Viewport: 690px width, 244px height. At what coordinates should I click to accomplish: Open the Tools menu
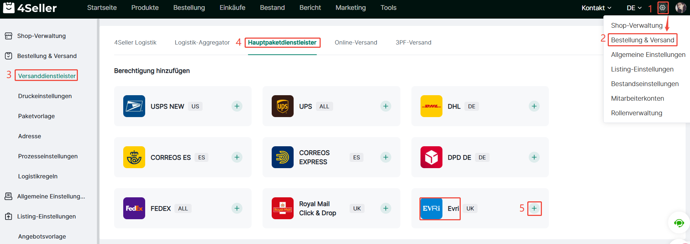pyautogui.click(x=388, y=8)
